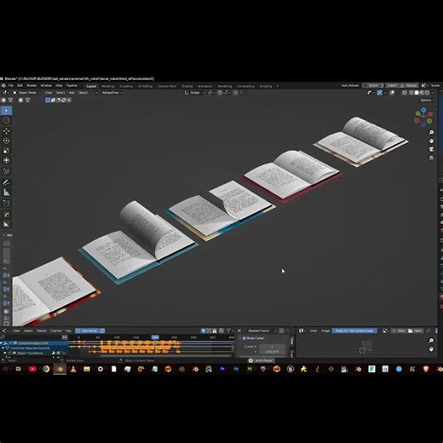Toggle snapping magnet icon
The height and width of the screenshot is (443, 443).
pos(220,93)
